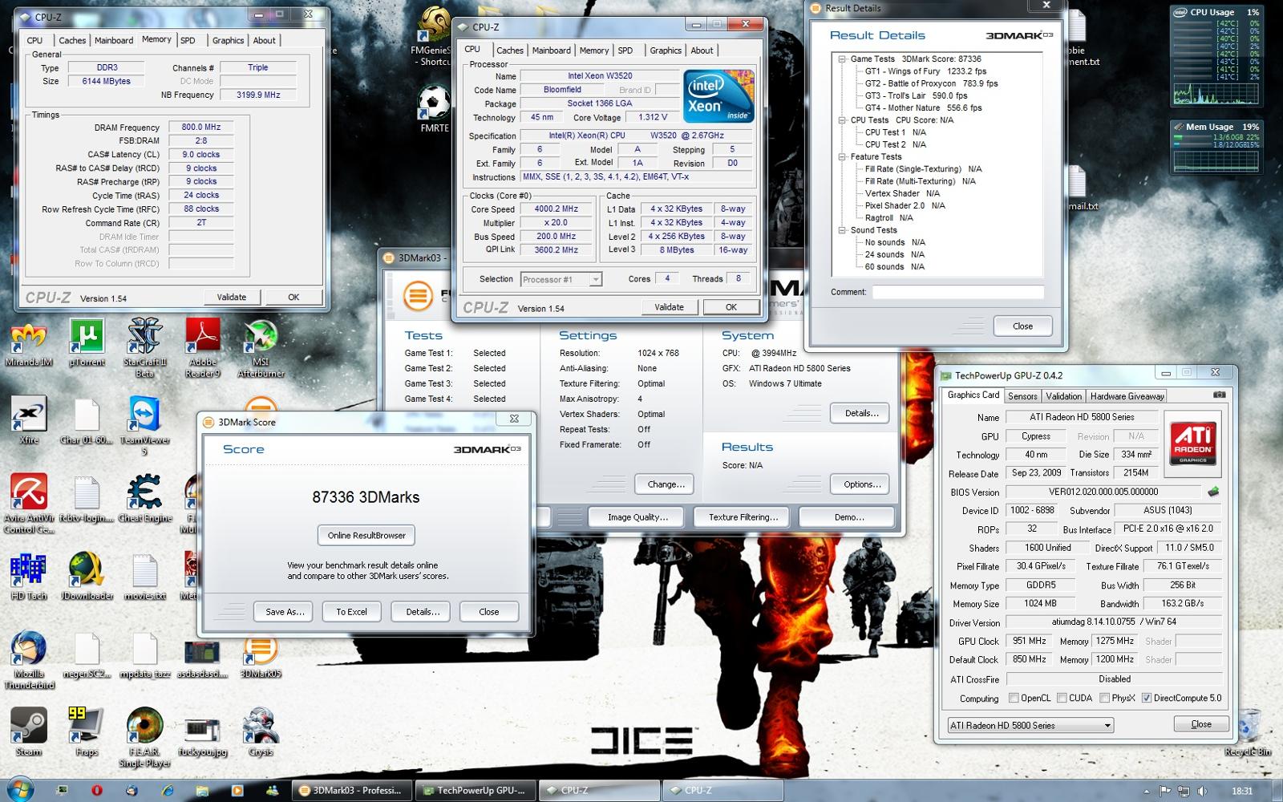The height and width of the screenshot is (802, 1283).
Task: Enable the OpenCL checkbox in GPU-Z
Action: [1014, 698]
